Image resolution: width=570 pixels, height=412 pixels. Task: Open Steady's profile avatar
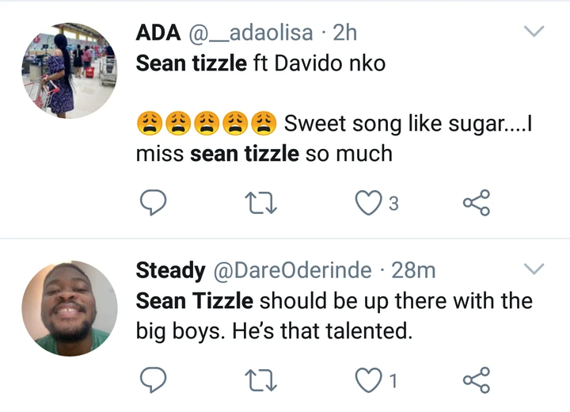coord(70,307)
